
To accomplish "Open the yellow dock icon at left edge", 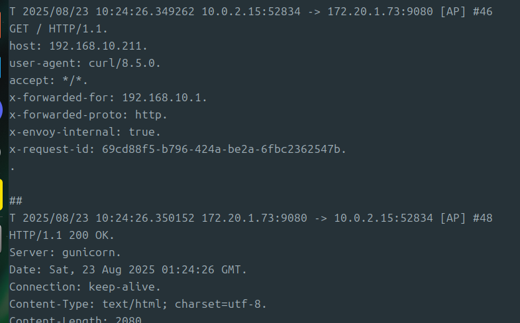I will [x=1, y=194].
